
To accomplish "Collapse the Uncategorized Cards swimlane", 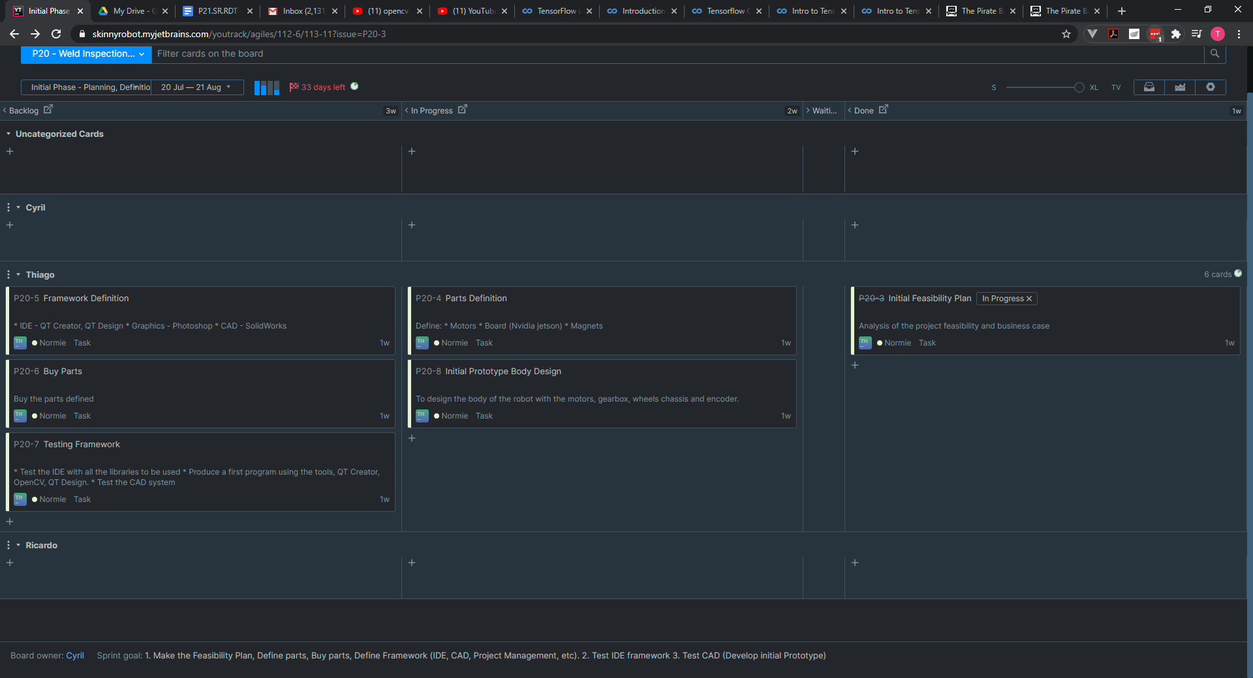I will click(x=8, y=134).
